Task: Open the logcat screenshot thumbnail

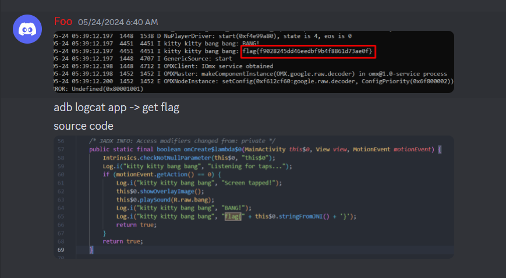Action: [254, 62]
